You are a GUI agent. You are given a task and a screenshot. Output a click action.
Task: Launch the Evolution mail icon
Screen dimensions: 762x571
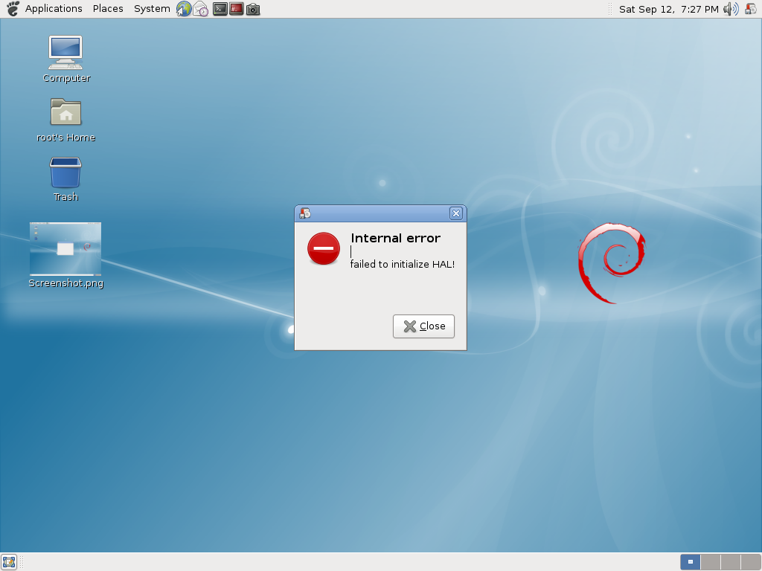click(x=201, y=9)
